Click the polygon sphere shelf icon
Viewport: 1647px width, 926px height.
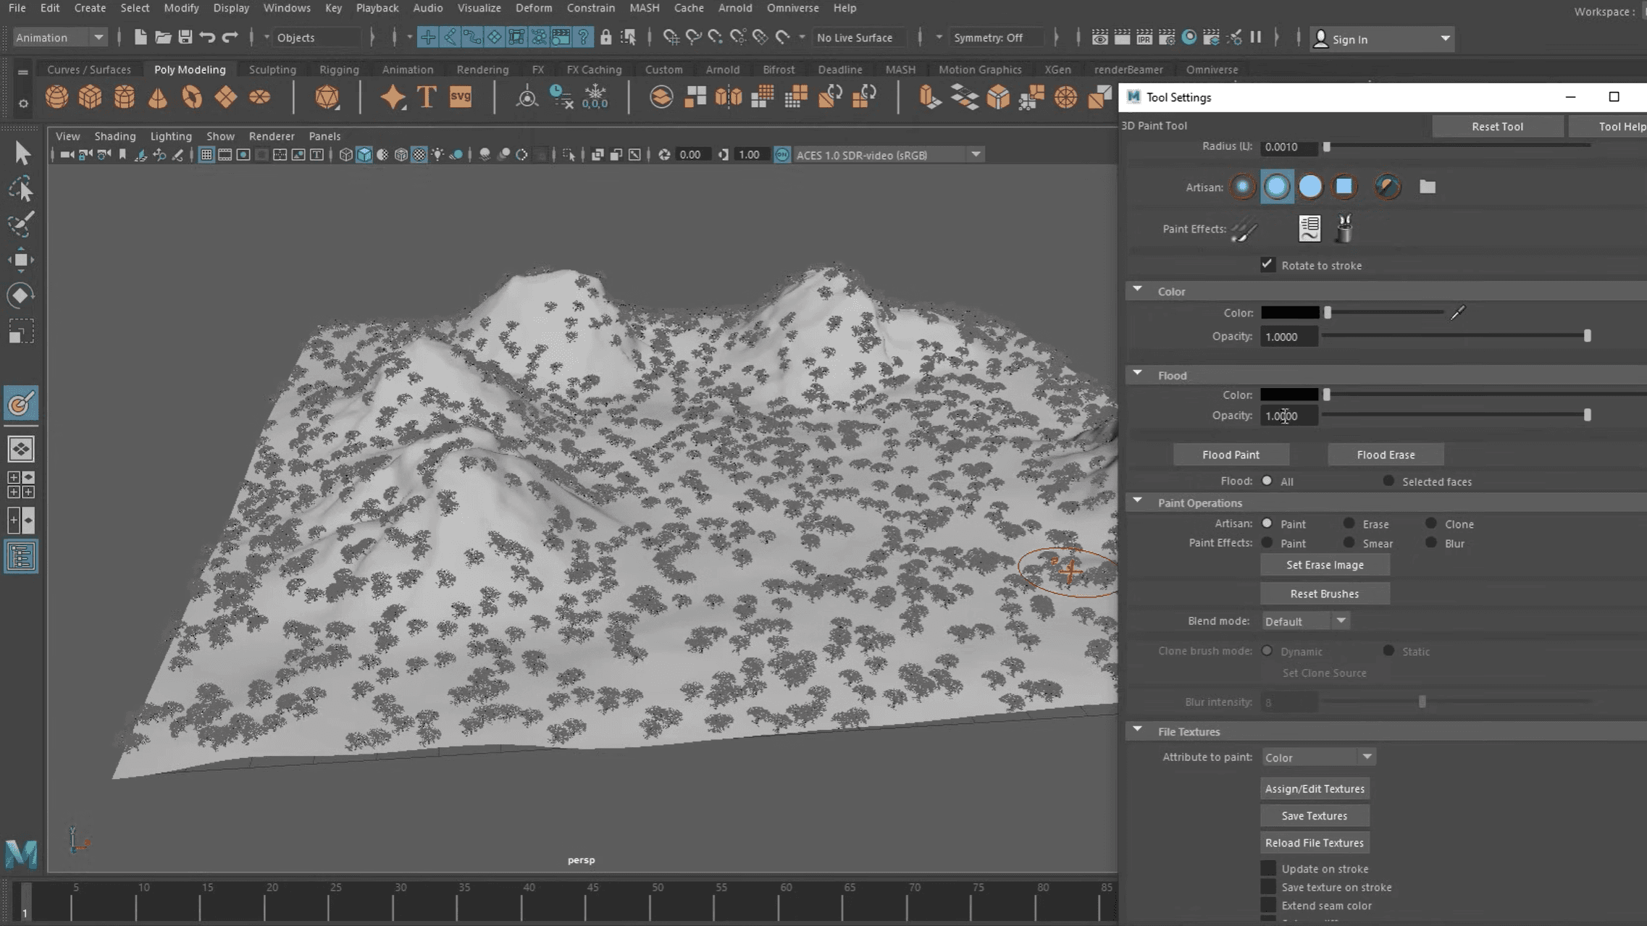(x=56, y=97)
